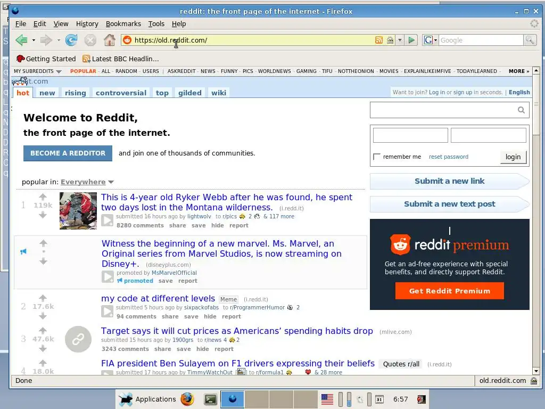Open the 'popular in: Everywhere' dropdown
This screenshot has width=545, height=409.
point(87,182)
